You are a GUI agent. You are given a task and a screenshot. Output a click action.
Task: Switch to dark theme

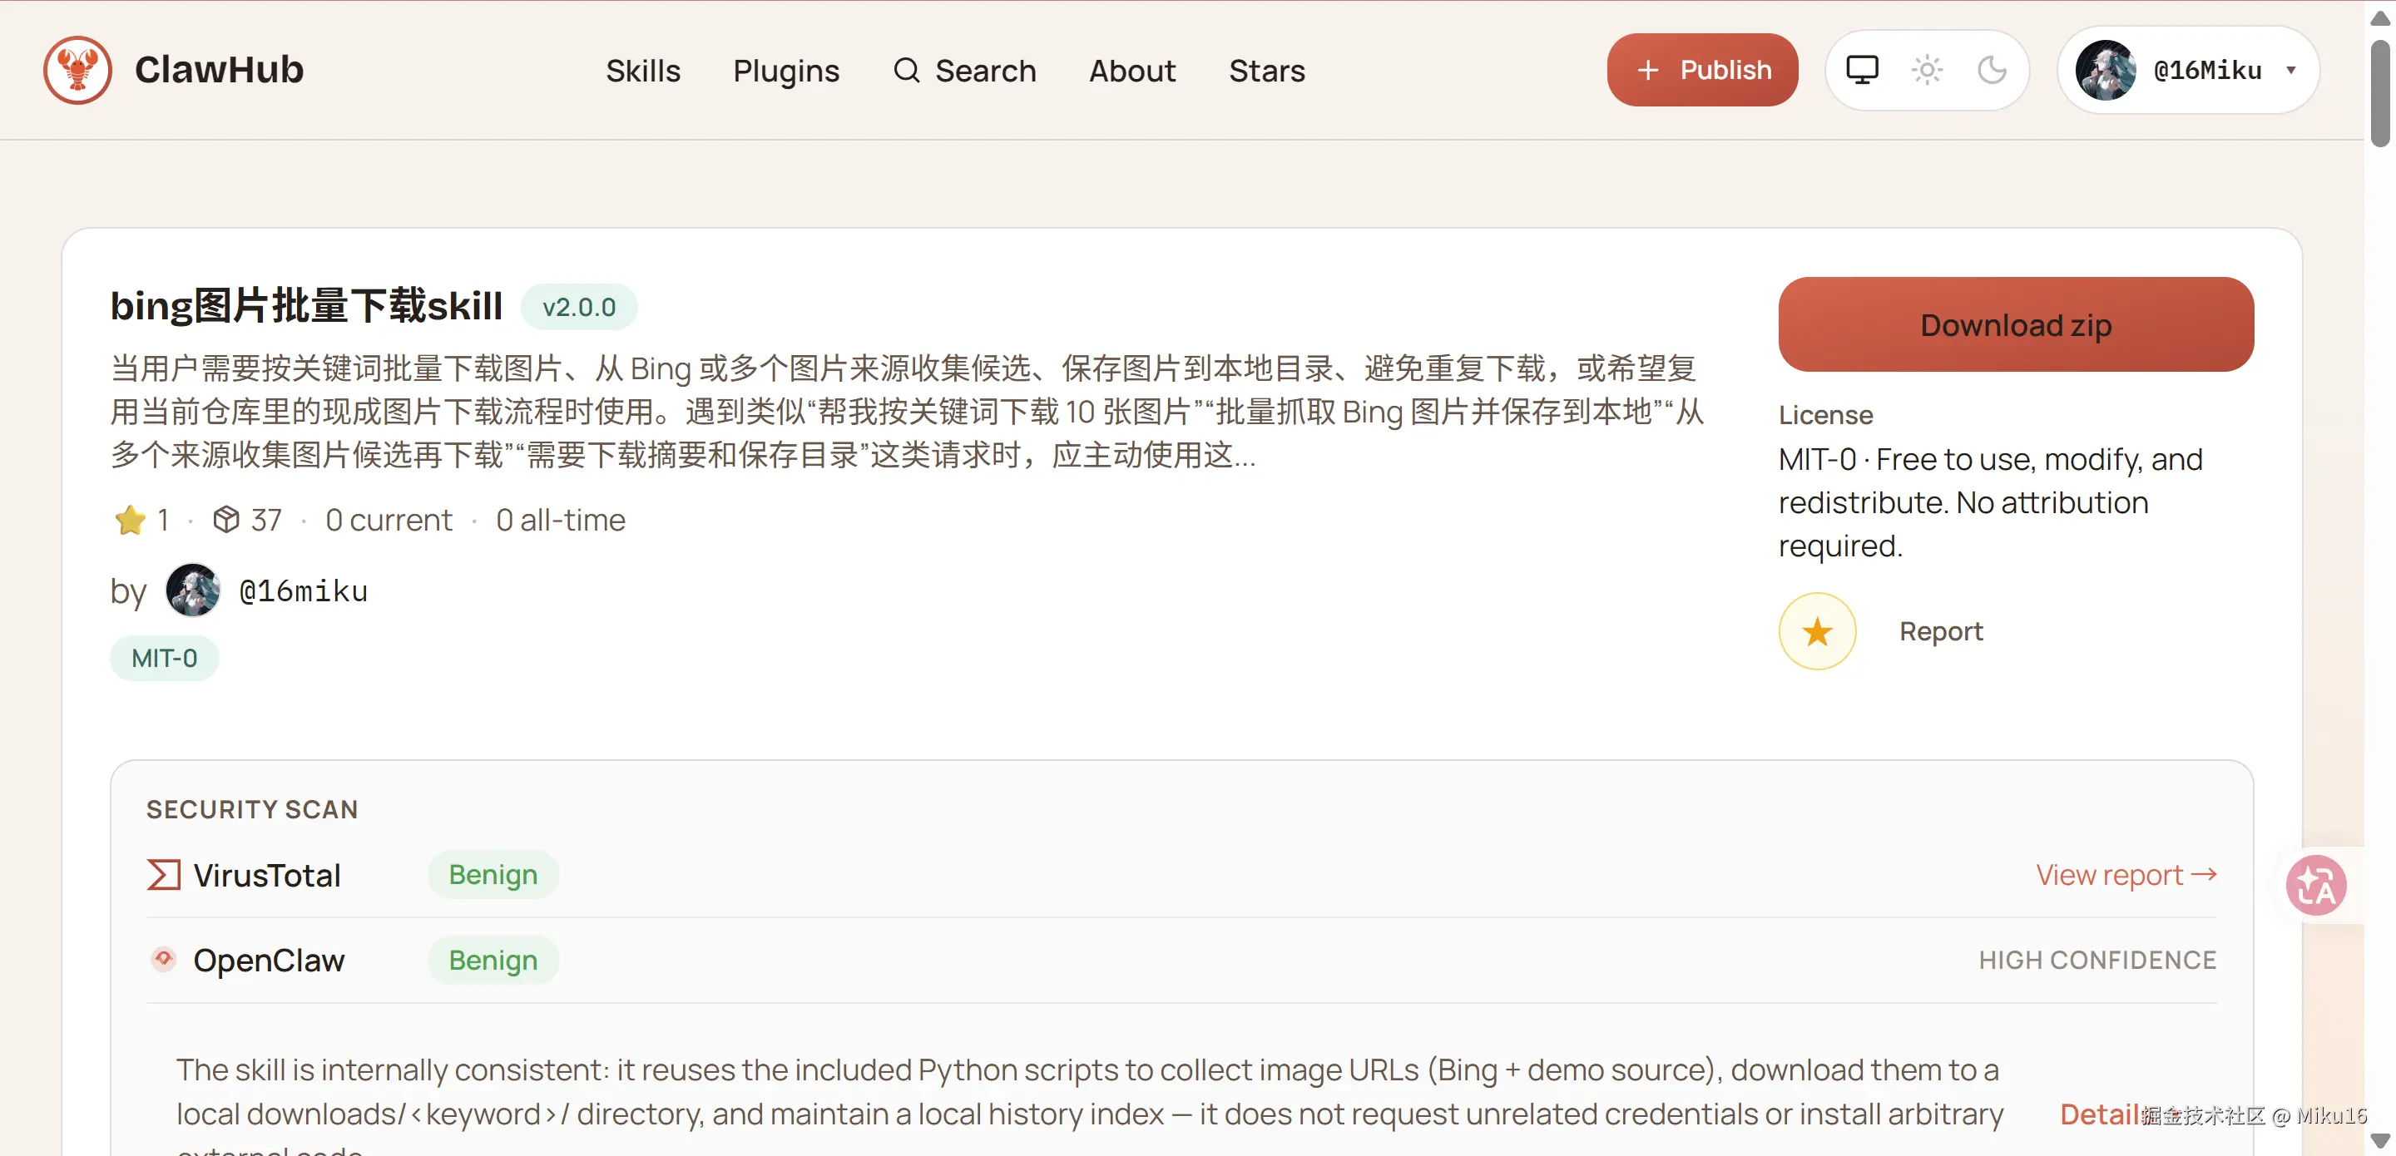point(1992,70)
